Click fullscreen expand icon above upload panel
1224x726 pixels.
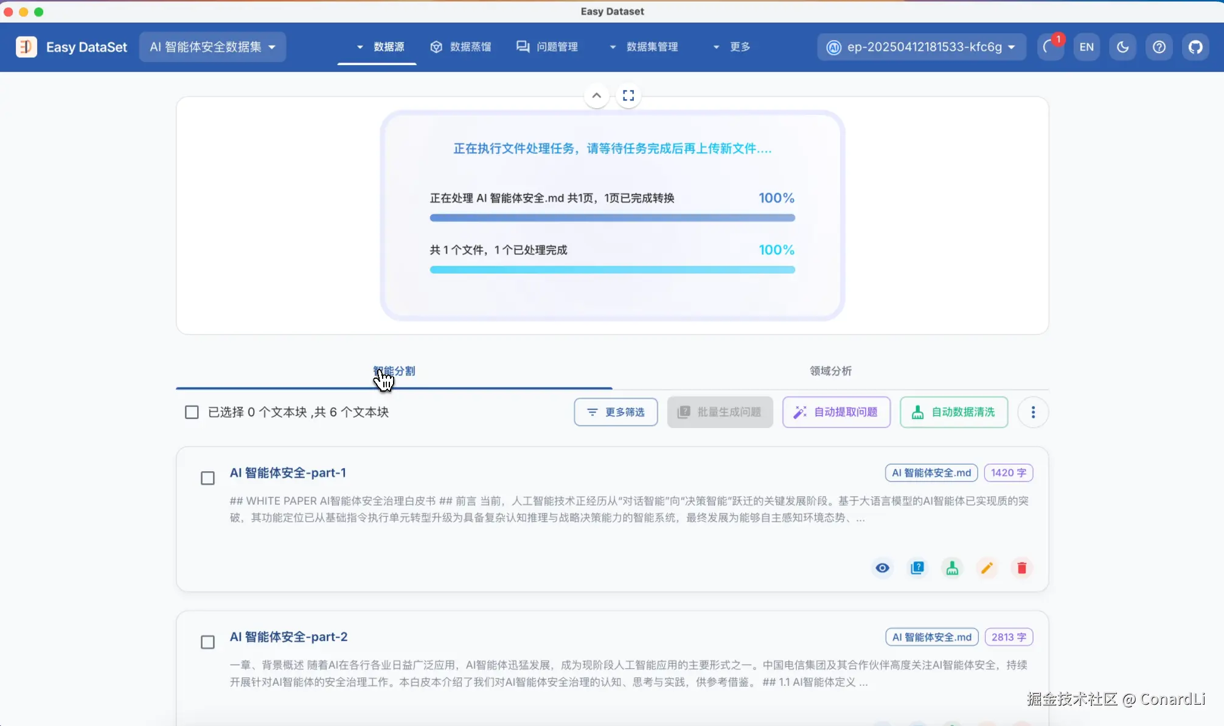pyautogui.click(x=628, y=95)
